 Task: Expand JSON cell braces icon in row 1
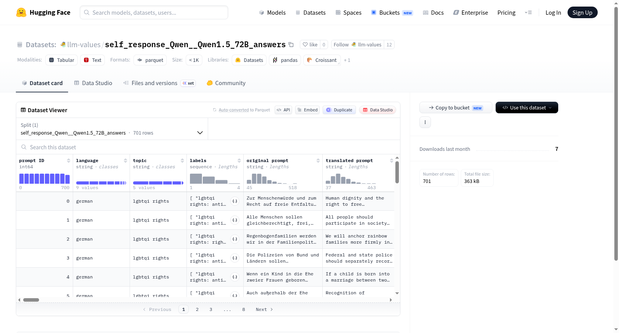(x=235, y=220)
